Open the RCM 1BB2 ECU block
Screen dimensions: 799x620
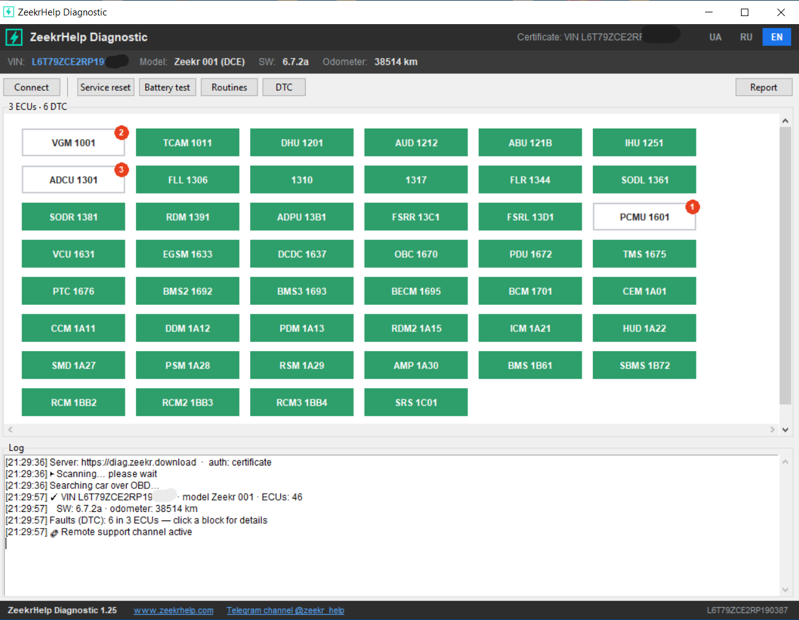(73, 402)
